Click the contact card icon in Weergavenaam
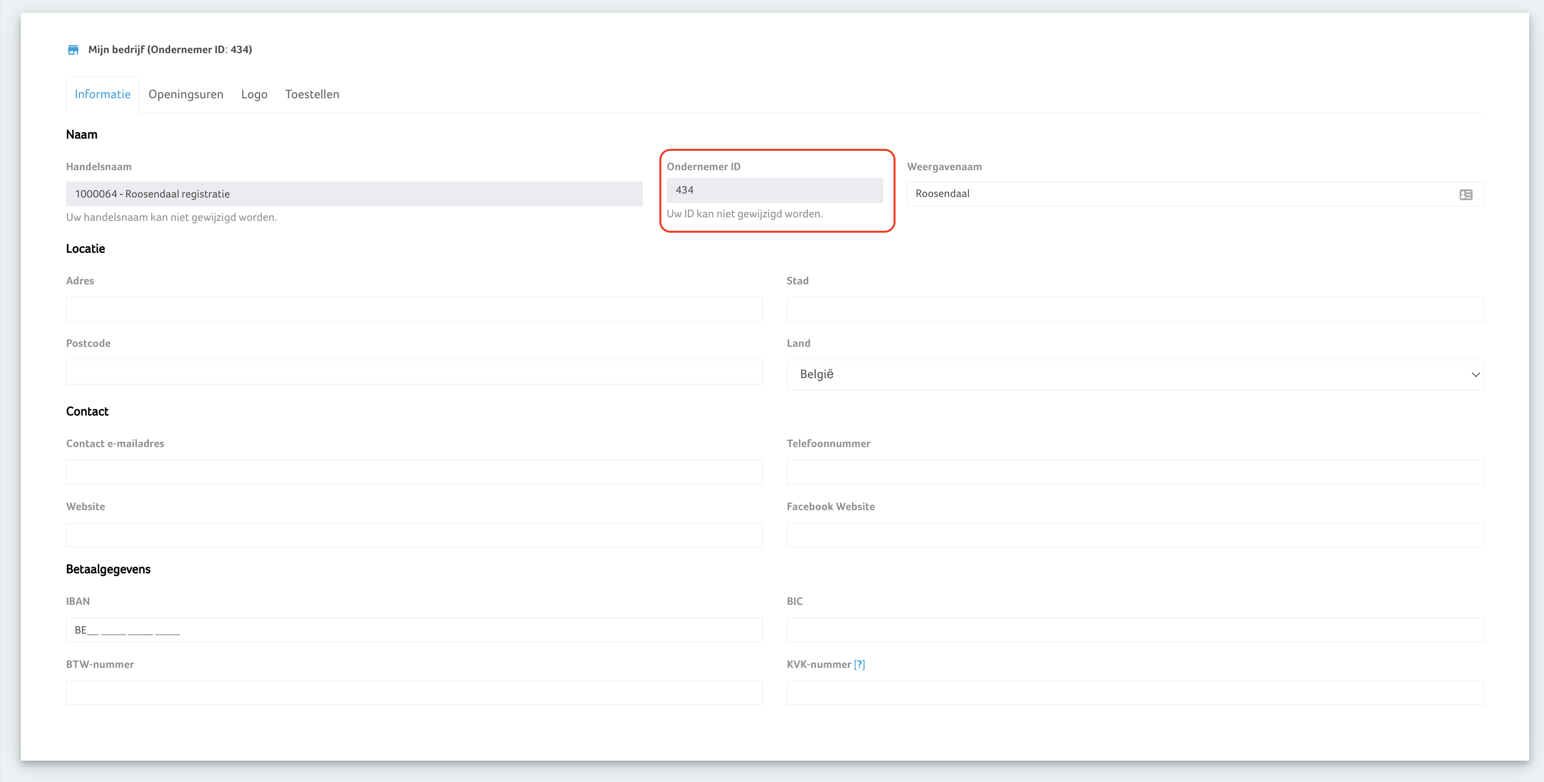This screenshot has height=782, width=1544. coord(1466,195)
